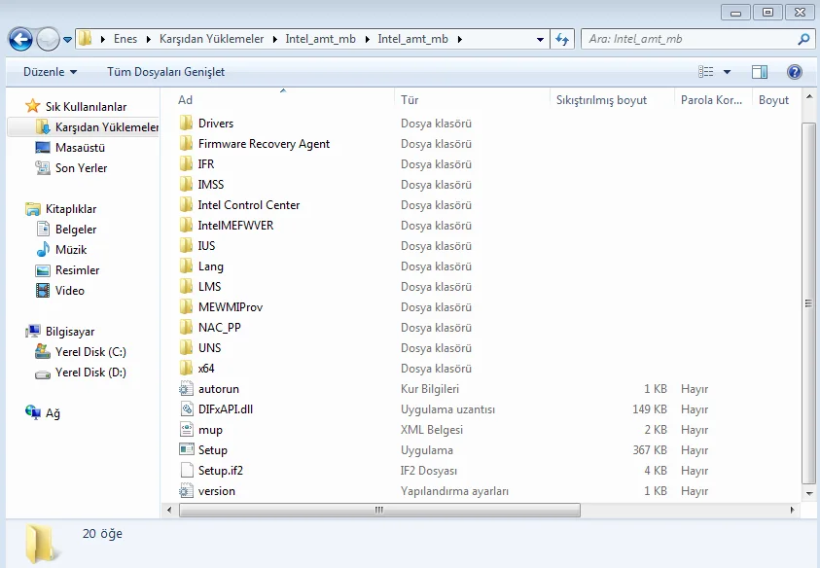Expand the breadcrumb arrow after Enes
The image size is (820, 568).
click(149, 39)
